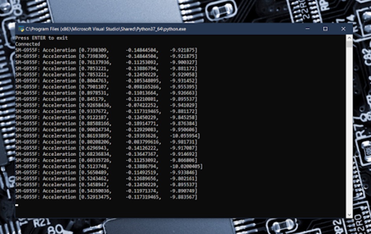Click the console scrollbar down arrow

click(349, 215)
